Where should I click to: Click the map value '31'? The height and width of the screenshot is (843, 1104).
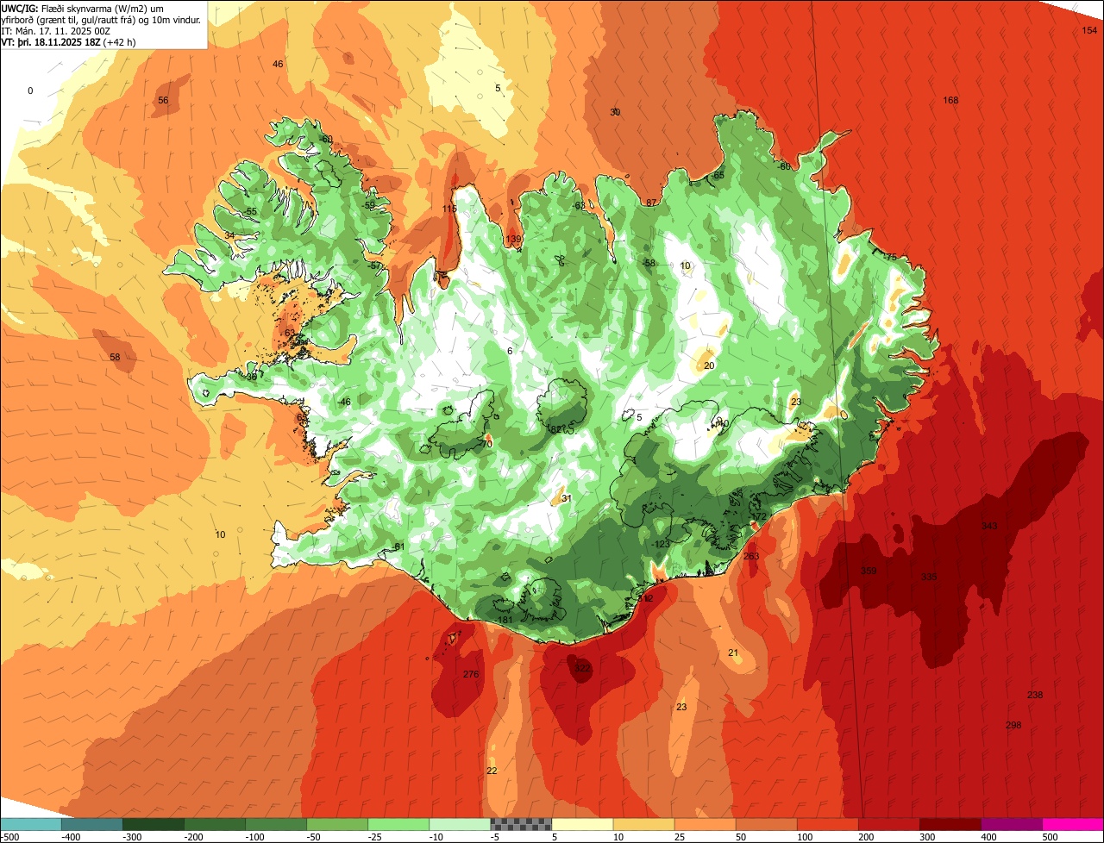[567, 498]
